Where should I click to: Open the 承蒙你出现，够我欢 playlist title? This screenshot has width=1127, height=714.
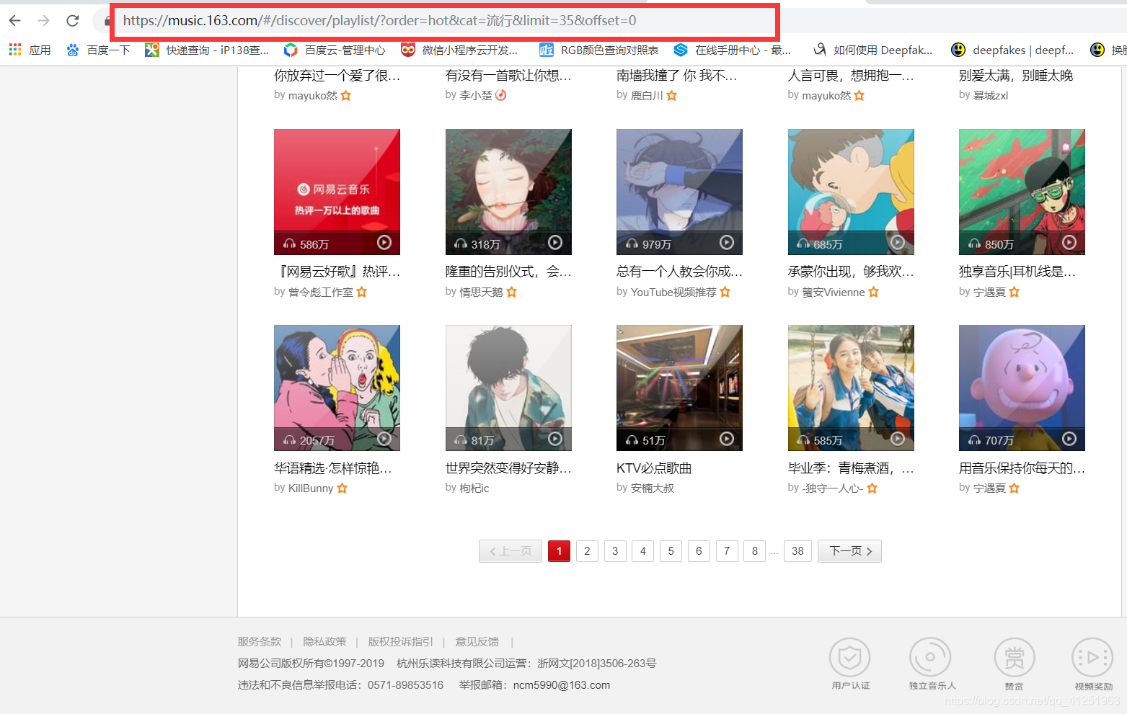click(x=851, y=272)
